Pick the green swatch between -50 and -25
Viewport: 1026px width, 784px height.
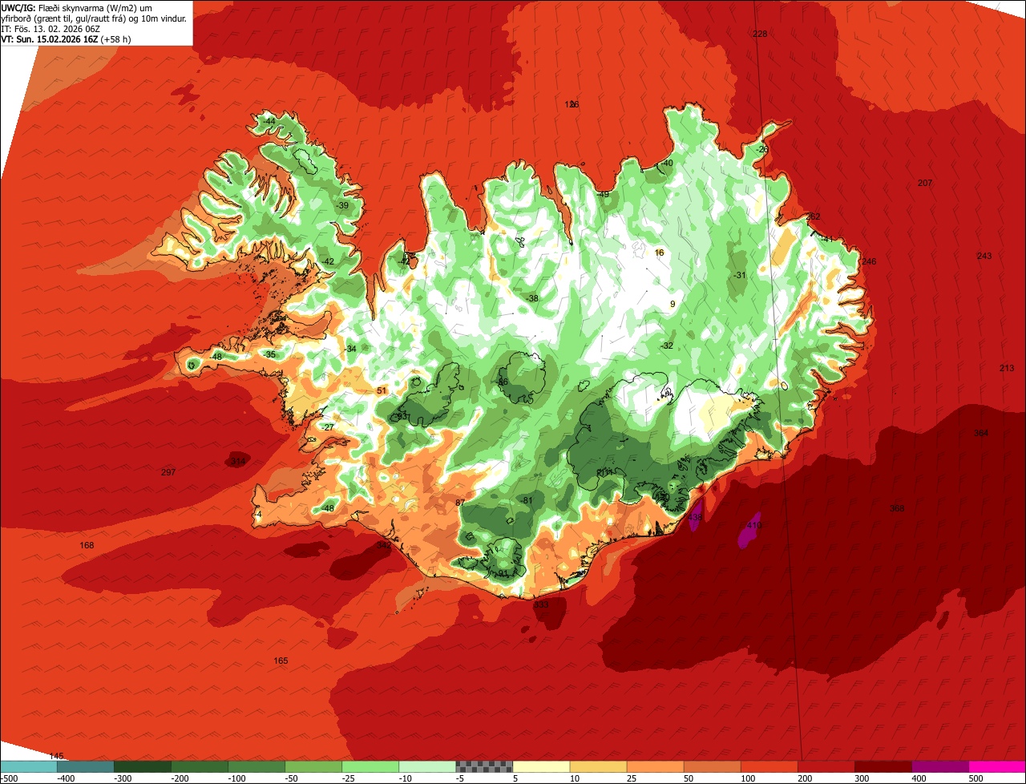[x=313, y=766]
